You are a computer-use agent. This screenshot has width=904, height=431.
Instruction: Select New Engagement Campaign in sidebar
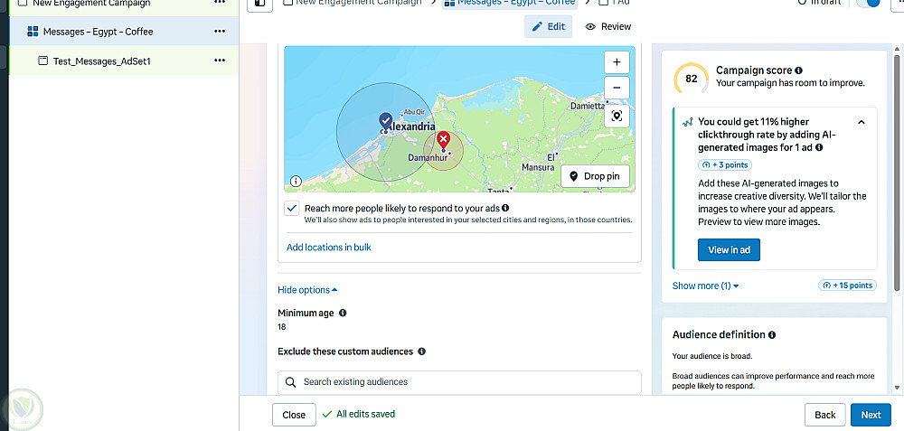coord(83,4)
